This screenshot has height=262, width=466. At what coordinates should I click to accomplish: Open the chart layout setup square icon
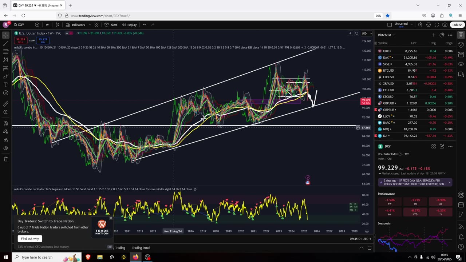click(x=390, y=25)
